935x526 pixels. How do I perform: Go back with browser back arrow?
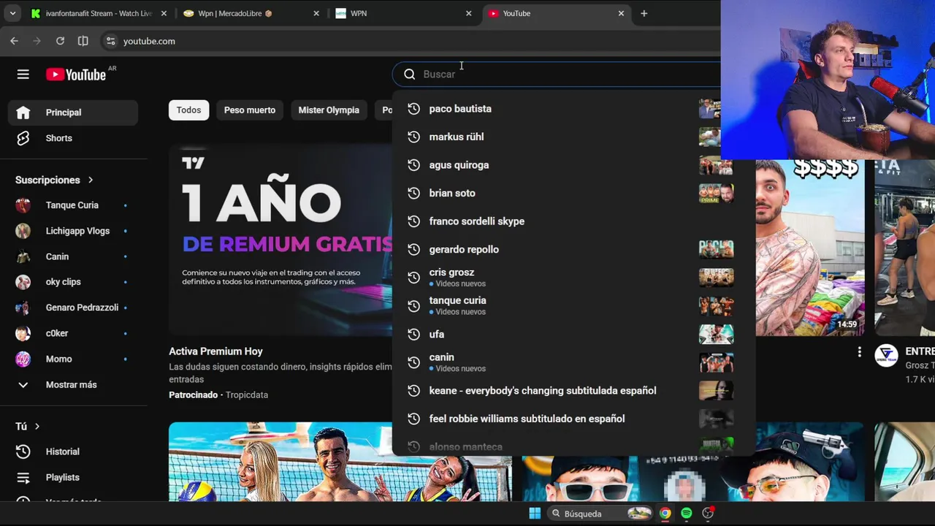(15, 41)
